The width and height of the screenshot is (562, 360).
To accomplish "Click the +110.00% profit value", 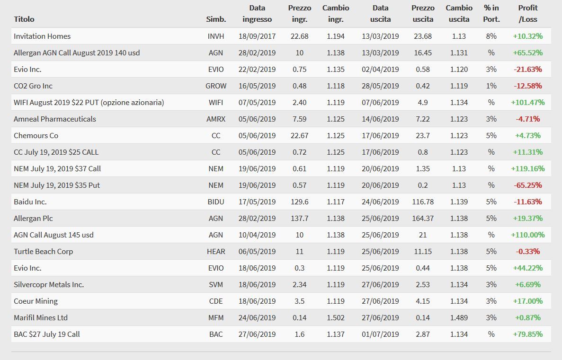I will (x=527, y=235).
